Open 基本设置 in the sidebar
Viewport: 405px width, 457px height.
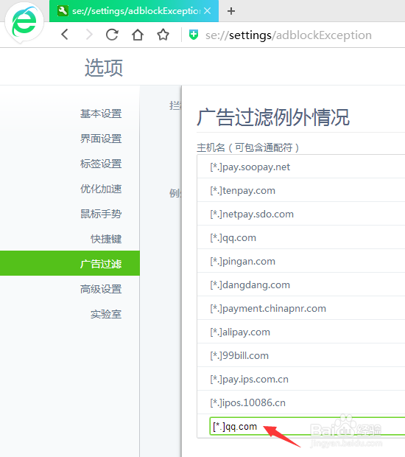101,114
